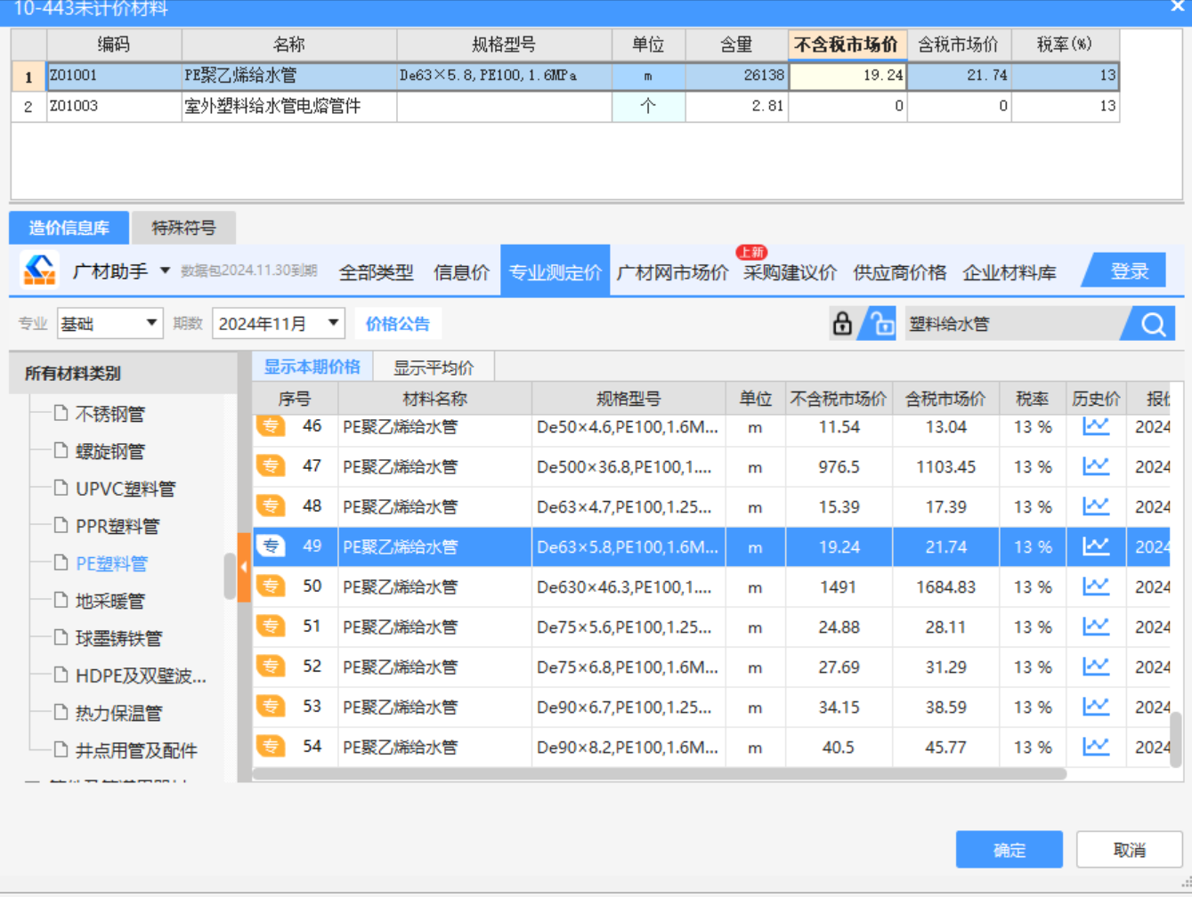Click the UPVC塑料管 document icon
Viewport: 1192px width, 897px height.
point(61,488)
